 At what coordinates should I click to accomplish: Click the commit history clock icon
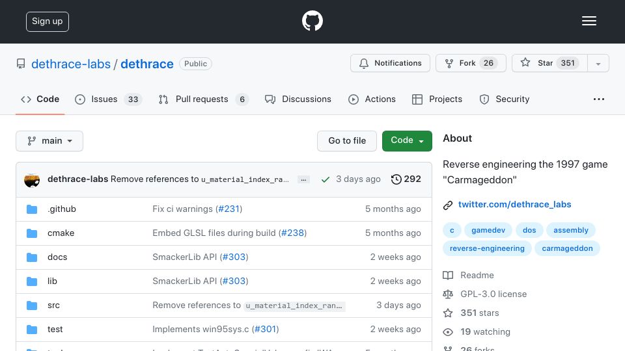point(396,179)
